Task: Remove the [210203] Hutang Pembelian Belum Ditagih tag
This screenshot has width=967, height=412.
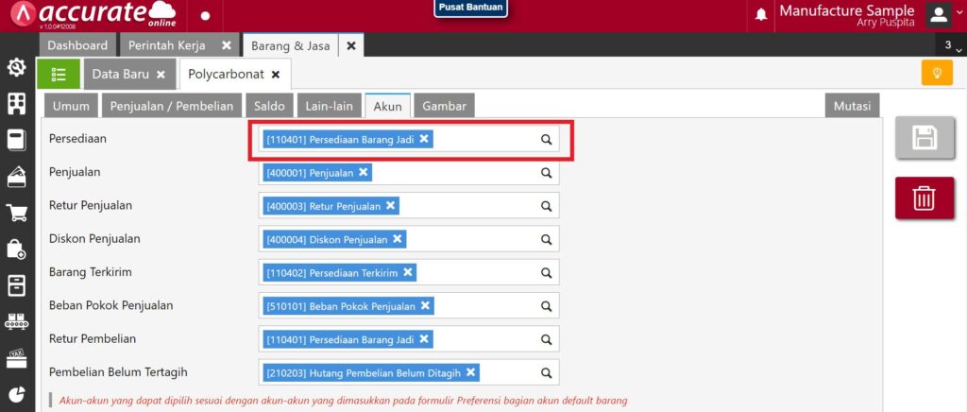Action: tap(470, 372)
